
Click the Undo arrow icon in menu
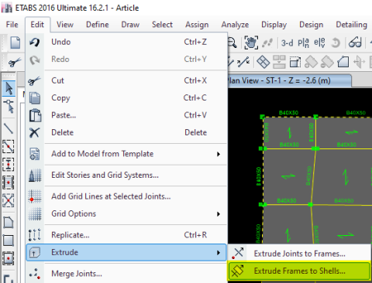(x=35, y=42)
